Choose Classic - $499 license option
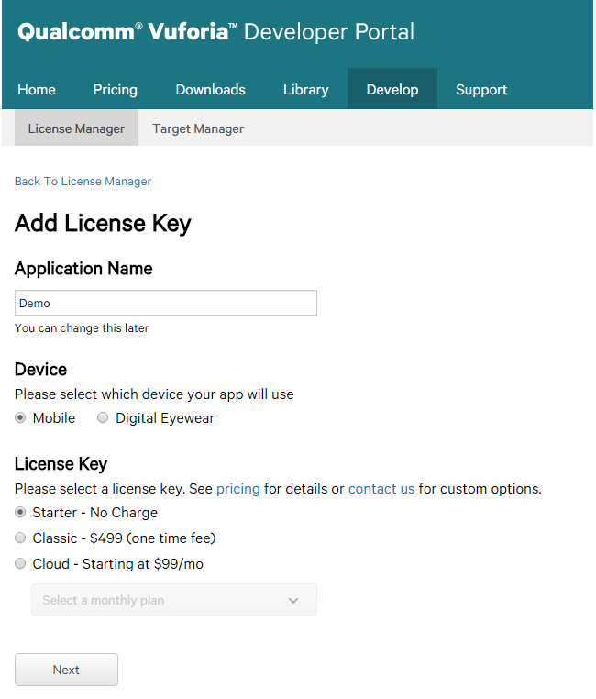The width and height of the screenshot is (596, 699). pos(20,538)
